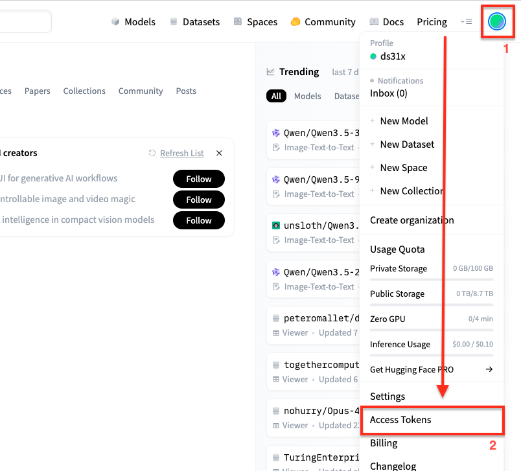Open the user avatar profile menu
The width and height of the screenshot is (521, 471).
click(497, 21)
